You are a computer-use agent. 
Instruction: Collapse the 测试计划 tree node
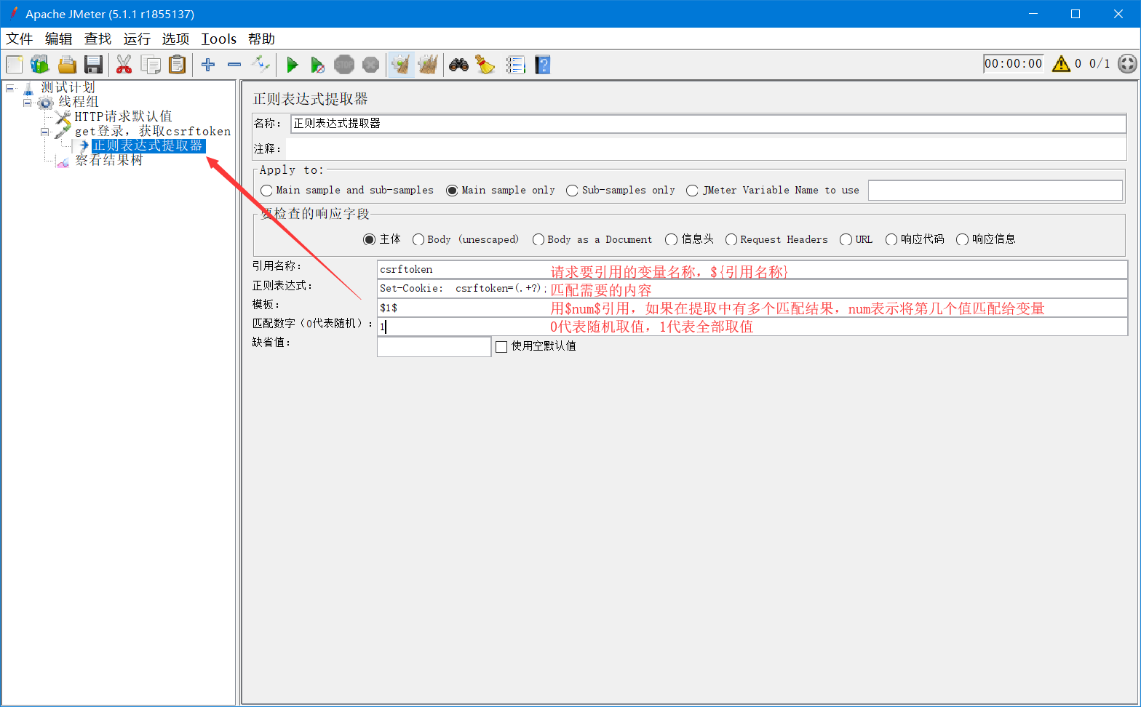tap(10, 88)
